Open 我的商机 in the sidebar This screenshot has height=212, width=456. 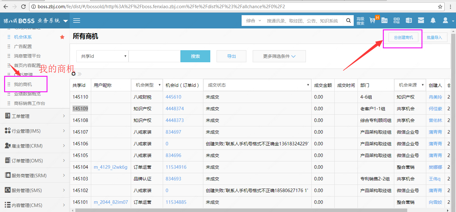(23, 84)
